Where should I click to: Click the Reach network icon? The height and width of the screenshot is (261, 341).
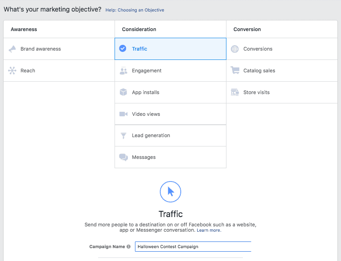click(x=12, y=71)
